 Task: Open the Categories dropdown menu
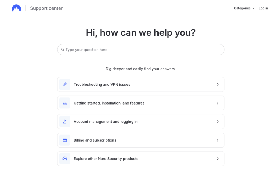click(244, 8)
